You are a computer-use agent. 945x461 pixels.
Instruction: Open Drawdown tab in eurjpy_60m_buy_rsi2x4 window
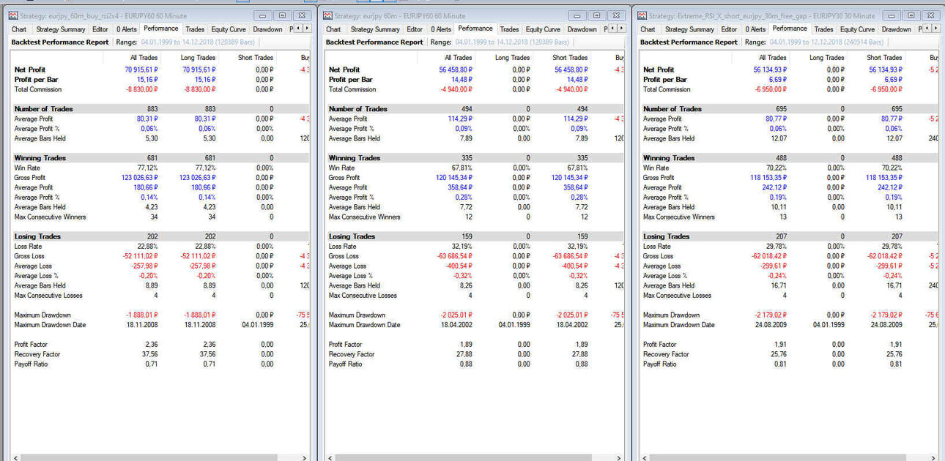[267, 29]
